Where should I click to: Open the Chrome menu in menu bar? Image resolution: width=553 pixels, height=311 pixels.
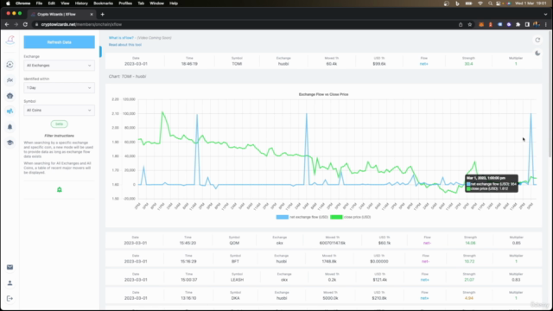(23, 3)
